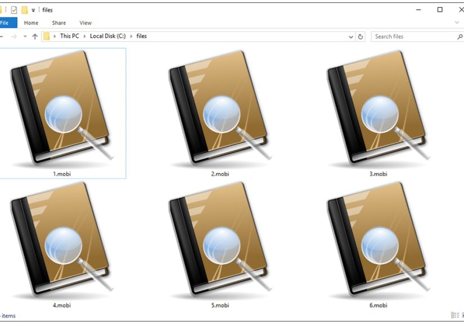Screen dimensions: 464x323
Task: Click the New folder quick access icon
Action: click(25, 10)
